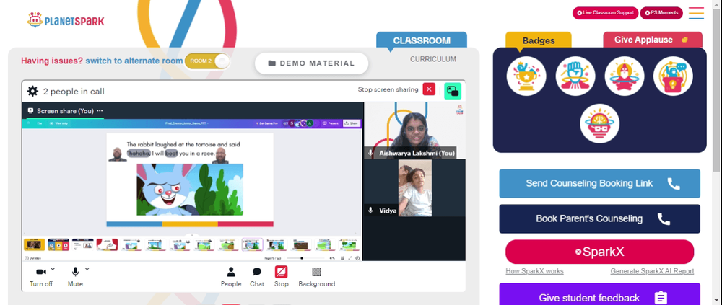Open the hamburger menu

[x=696, y=13]
